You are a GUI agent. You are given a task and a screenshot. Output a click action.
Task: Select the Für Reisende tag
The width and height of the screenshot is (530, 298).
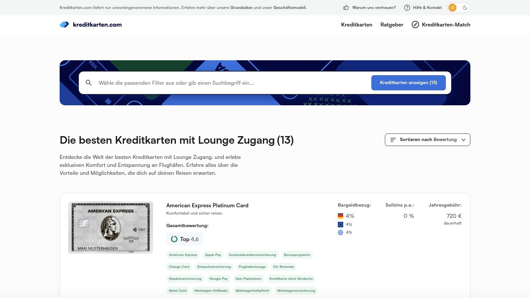(284, 267)
